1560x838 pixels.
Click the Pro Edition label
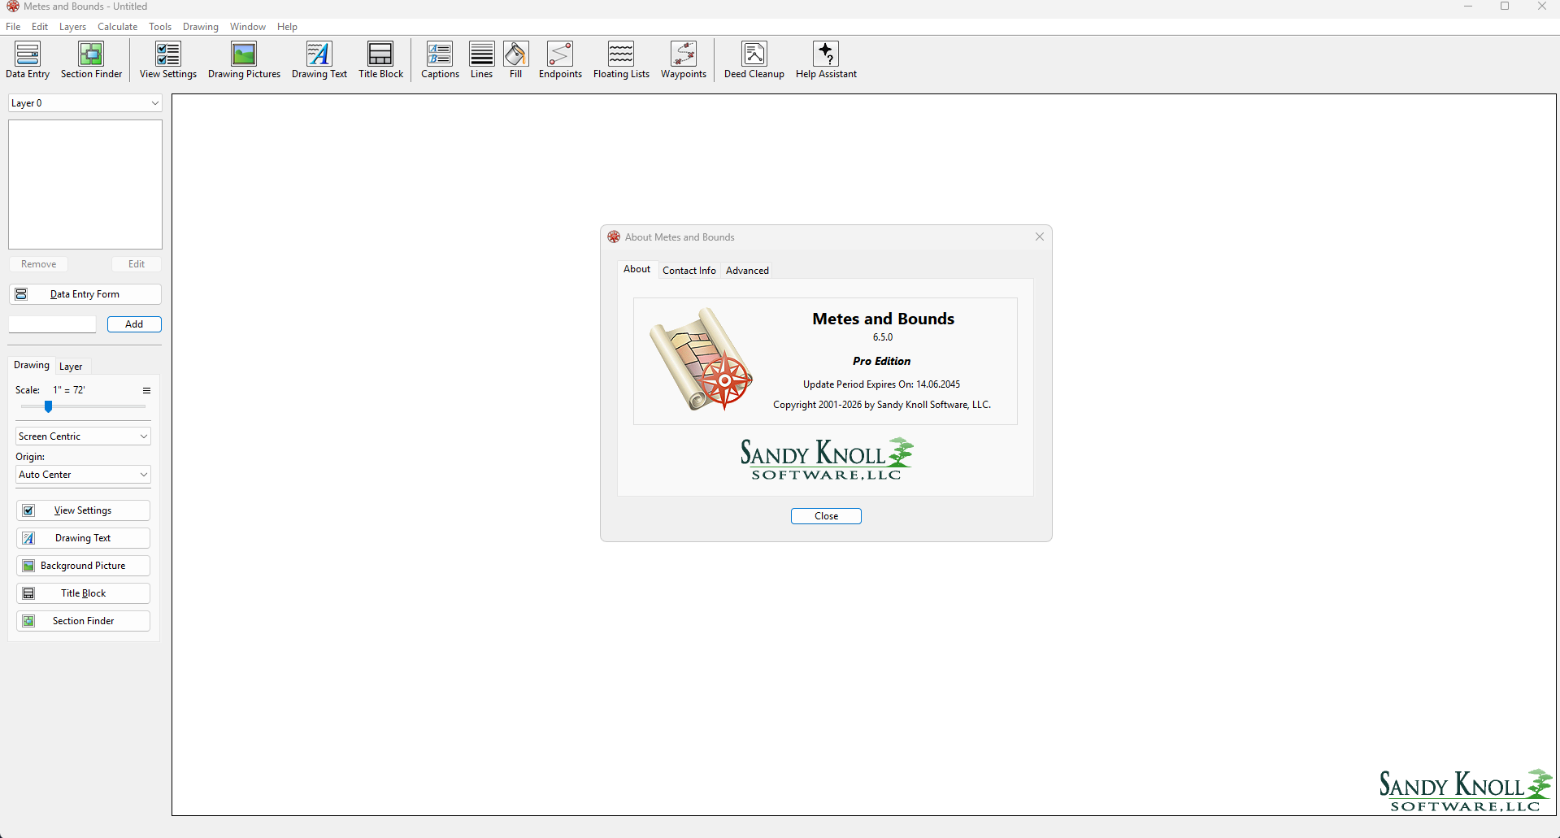[882, 361]
